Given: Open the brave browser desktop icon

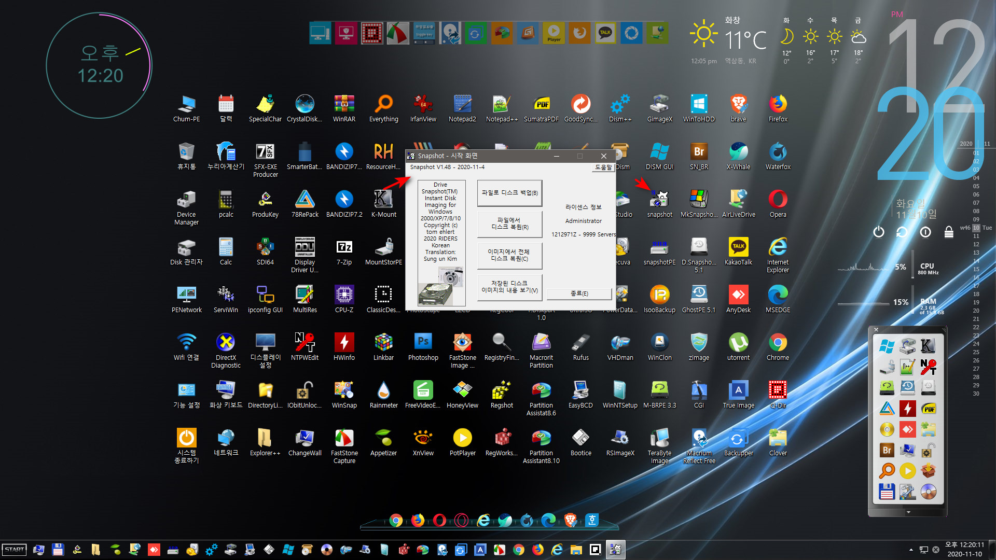Looking at the screenshot, I should click(x=738, y=108).
